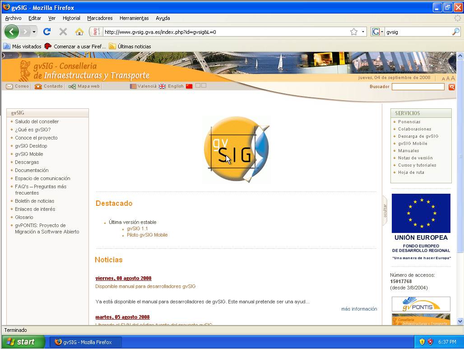
Task: Open the history dropdown beside navigation arrows
Action: click(x=34, y=32)
